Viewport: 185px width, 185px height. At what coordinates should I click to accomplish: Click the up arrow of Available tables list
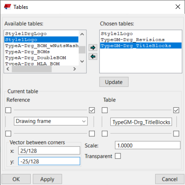(82, 34)
